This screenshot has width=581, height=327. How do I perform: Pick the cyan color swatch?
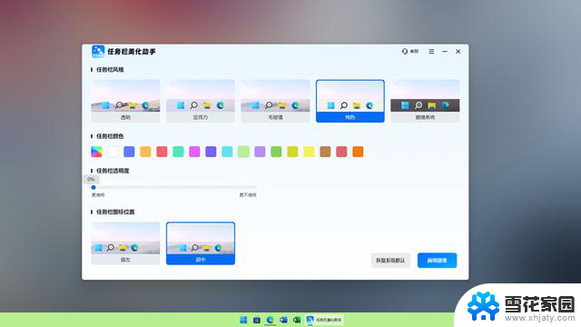[x=227, y=152]
